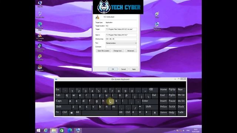The height and width of the screenshot is (133, 237).
Task: Tap the Home key on the keyboard
Action: [164, 90]
